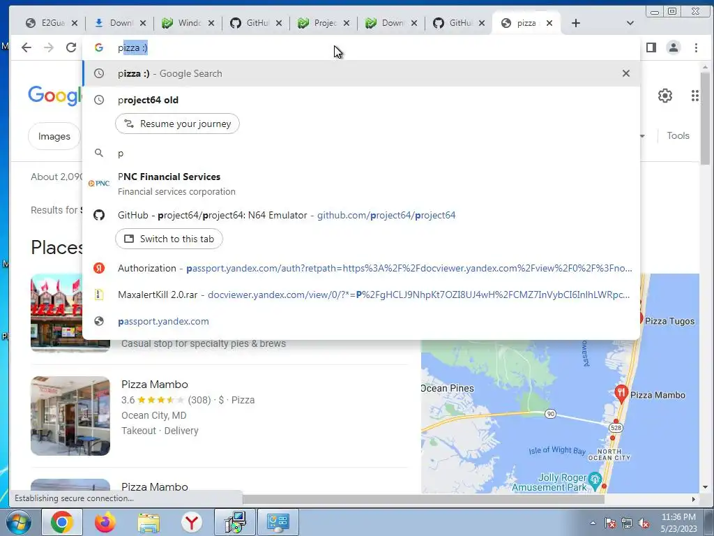Open Google quick settings gear

click(665, 96)
